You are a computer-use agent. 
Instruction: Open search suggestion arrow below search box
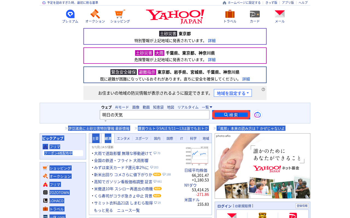click(x=106, y=121)
